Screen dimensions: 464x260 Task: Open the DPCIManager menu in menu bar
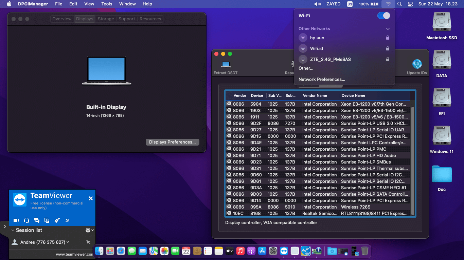[x=33, y=4]
